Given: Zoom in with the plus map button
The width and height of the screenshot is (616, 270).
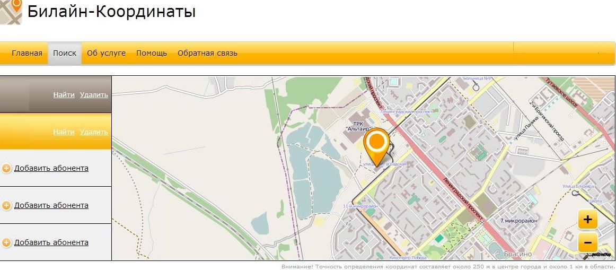Looking at the screenshot, I should coord(587,219).
